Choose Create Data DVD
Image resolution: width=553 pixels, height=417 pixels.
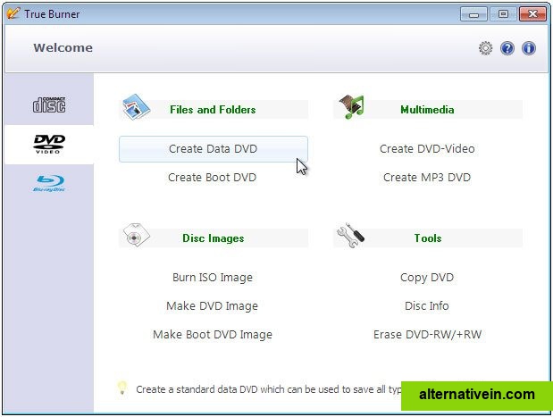(214, 149)
